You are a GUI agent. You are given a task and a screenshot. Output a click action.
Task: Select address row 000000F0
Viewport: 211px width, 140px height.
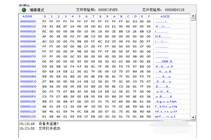pos(28,96)
